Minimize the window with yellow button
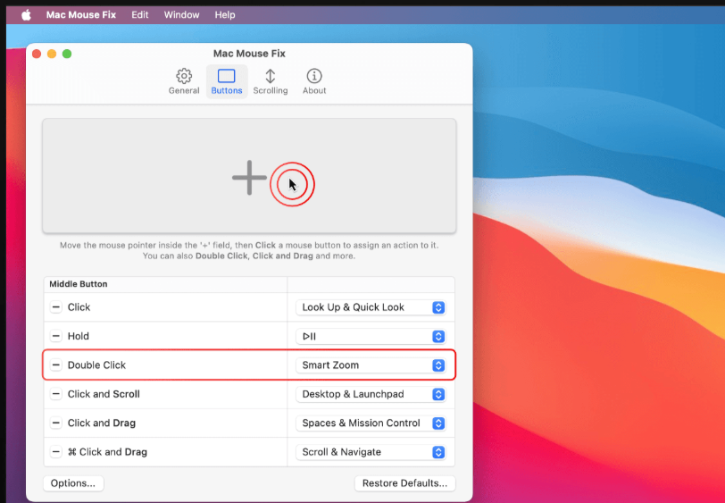725x503 pixels. click(x=52, y=54)
